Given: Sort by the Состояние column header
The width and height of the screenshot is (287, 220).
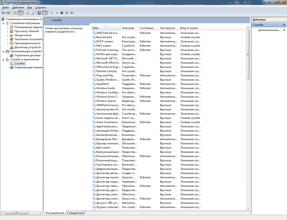Looking at the screenshot, I should pyautogui.click(x=148, y=28).
